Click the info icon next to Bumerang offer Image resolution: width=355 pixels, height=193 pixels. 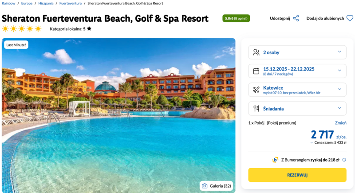coord(344,160)
